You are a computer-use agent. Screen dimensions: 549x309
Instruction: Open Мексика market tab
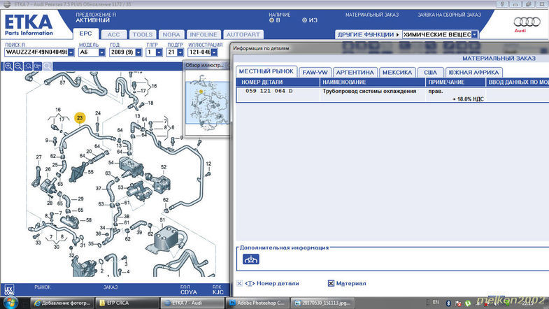coord(397,73)
